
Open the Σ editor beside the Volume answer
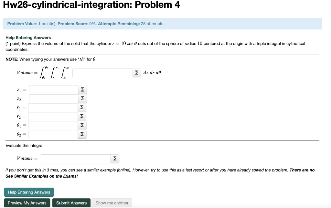[115, 159]
